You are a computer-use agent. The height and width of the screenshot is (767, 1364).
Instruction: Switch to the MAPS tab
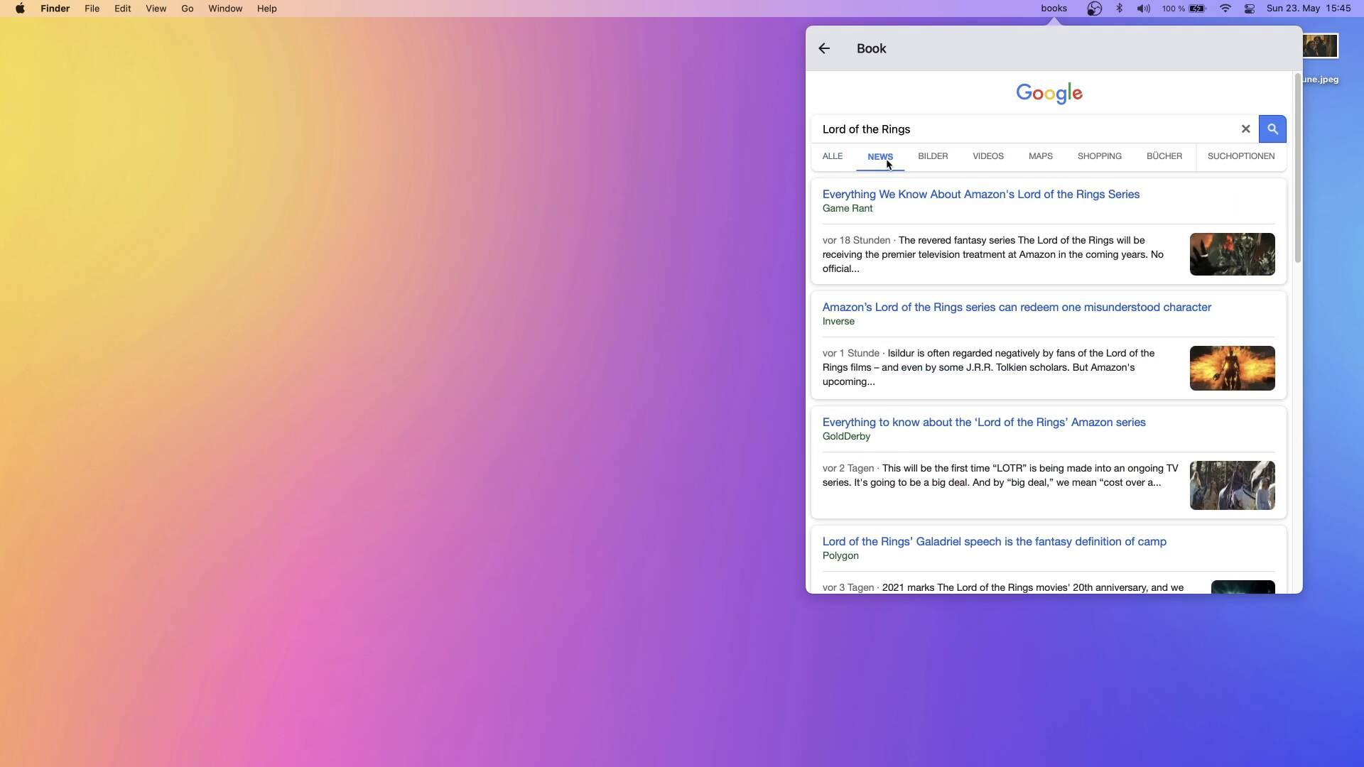(x=1041, y=156)
